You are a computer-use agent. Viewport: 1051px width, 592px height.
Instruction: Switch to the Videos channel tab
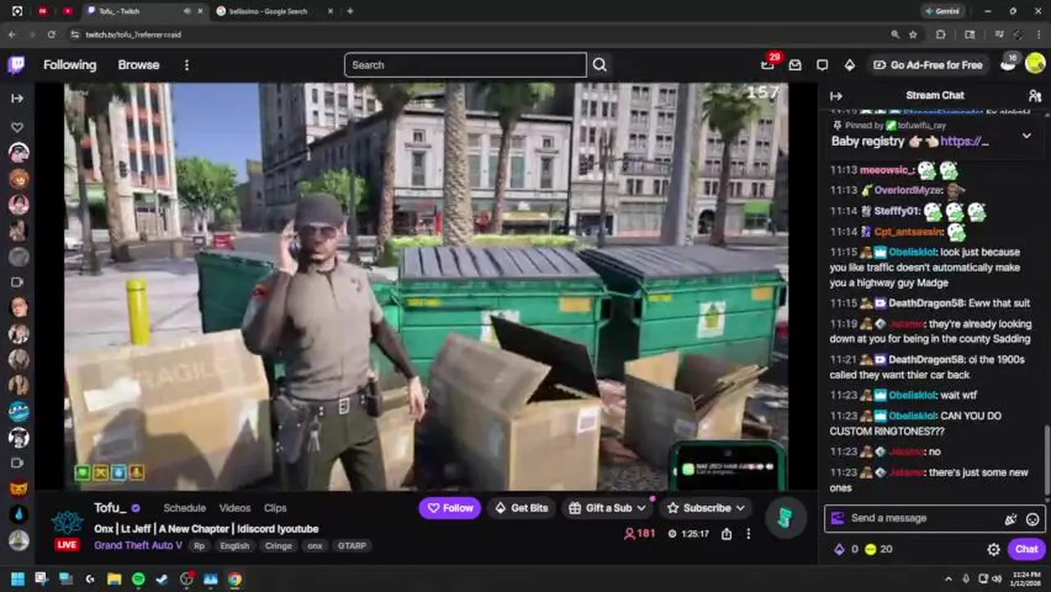click(234, 508)
